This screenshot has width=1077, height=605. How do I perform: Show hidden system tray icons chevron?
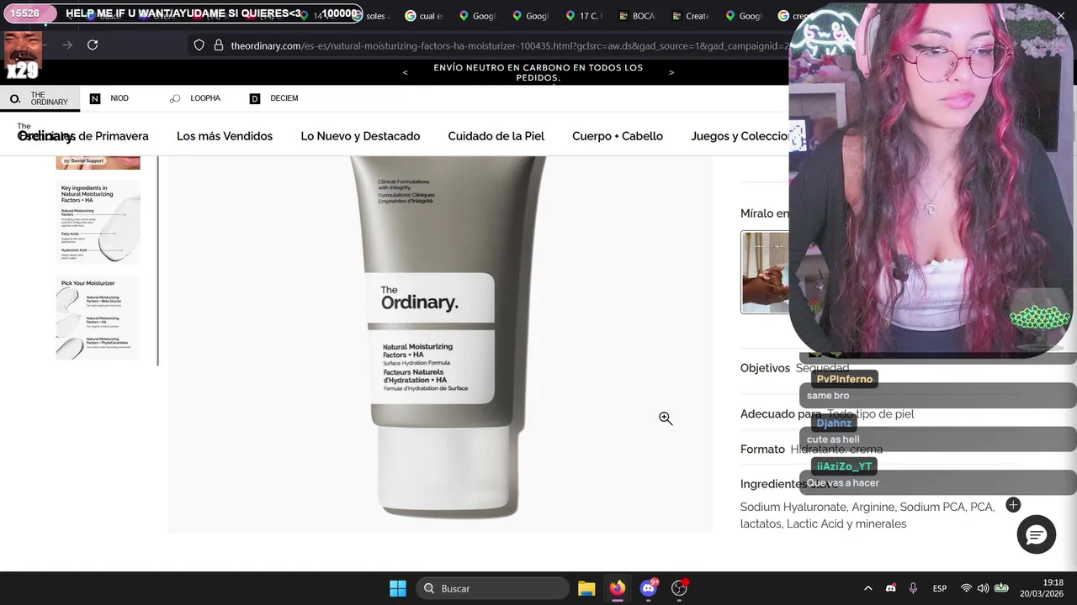pos(868,588)
